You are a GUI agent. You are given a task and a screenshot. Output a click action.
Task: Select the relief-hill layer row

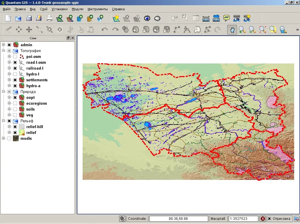[35, 127]
